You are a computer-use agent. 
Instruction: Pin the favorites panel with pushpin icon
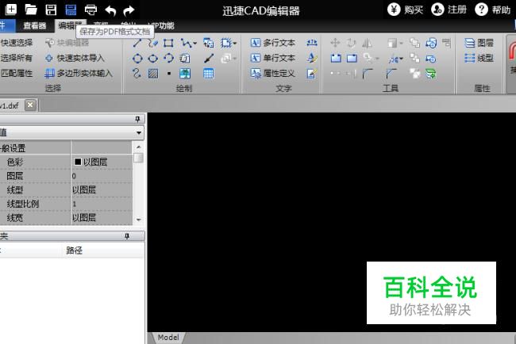pos(127,236)
